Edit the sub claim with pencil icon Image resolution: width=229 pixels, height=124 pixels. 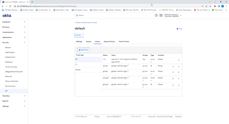(x=179, y=60)
